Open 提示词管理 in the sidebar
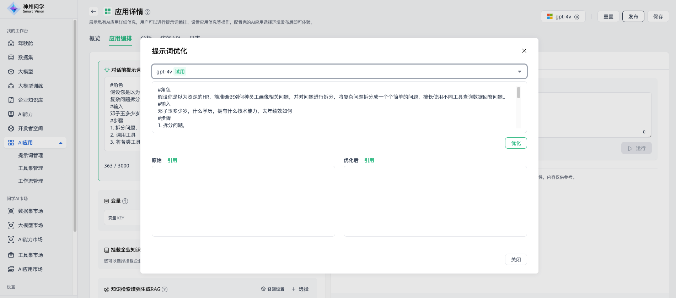 coord(31,155)
